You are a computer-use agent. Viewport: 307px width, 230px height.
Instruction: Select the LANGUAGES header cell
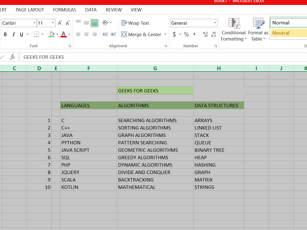pyautogui.click(x=89, y=105)
